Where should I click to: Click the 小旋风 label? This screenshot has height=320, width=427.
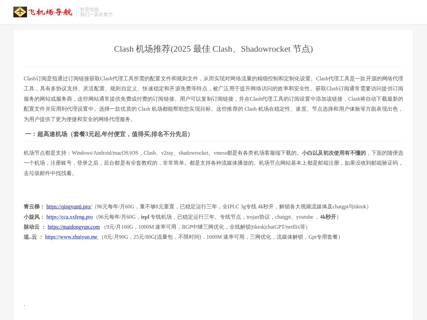pos(34,217)
